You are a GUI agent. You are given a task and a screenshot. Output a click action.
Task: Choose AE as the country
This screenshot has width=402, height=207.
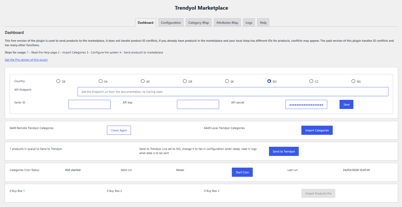(x=143, y=81)
